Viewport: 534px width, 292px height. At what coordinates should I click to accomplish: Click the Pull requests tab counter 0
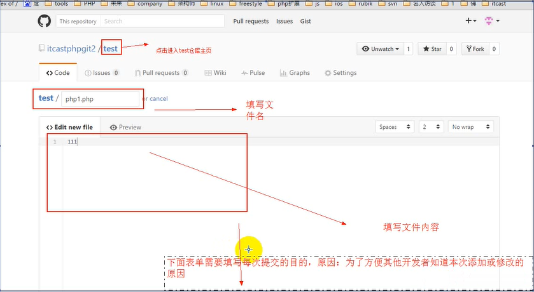click(185, 72)
